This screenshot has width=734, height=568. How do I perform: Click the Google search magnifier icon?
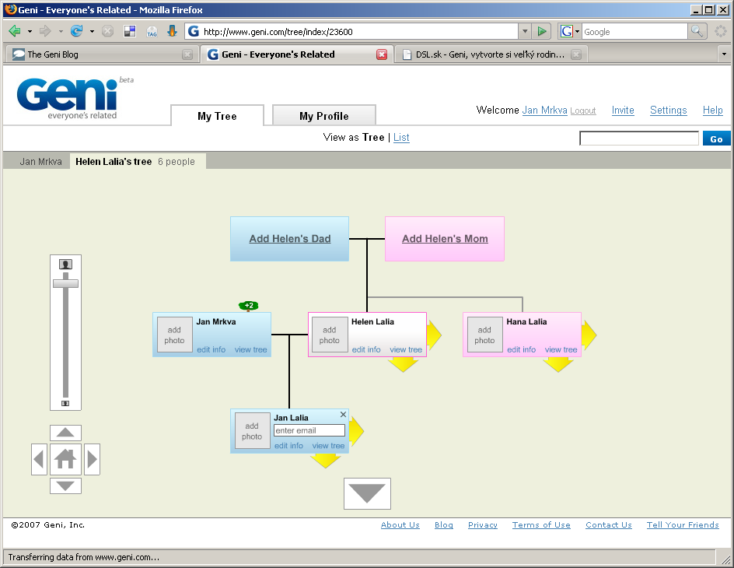(x=697, y=31)
